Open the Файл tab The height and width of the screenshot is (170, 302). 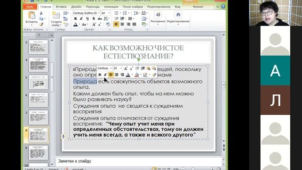click(x=30, y=7)
